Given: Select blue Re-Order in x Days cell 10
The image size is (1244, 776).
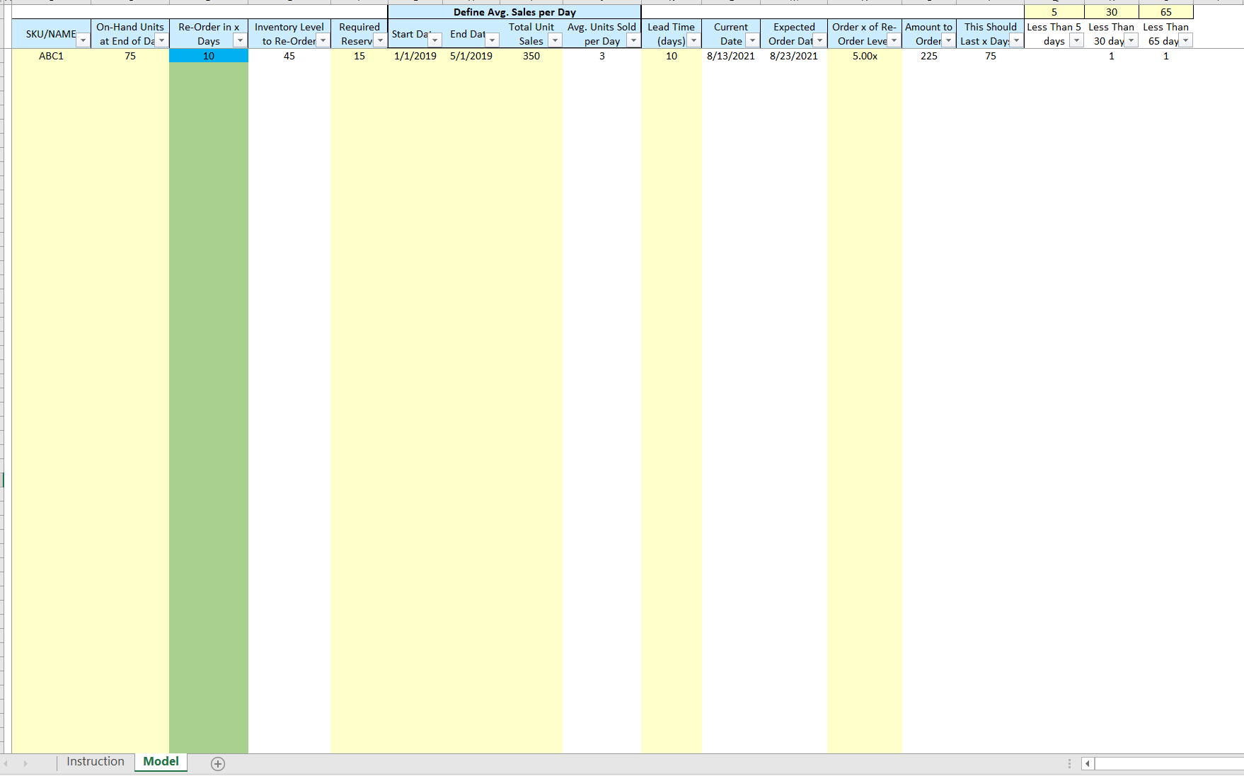Looking at the screenshot, I should click(x=209, y=56).
